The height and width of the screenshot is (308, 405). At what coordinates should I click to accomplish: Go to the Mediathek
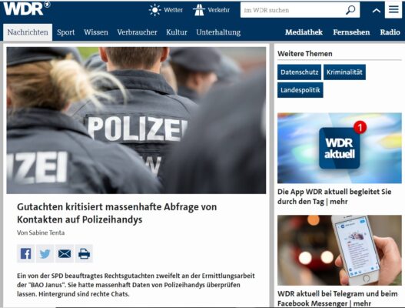(304, 32)
